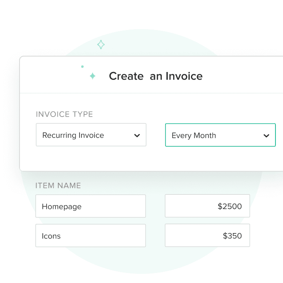Click the $2500 price field
283x283 pixels.
click(207, 206)
